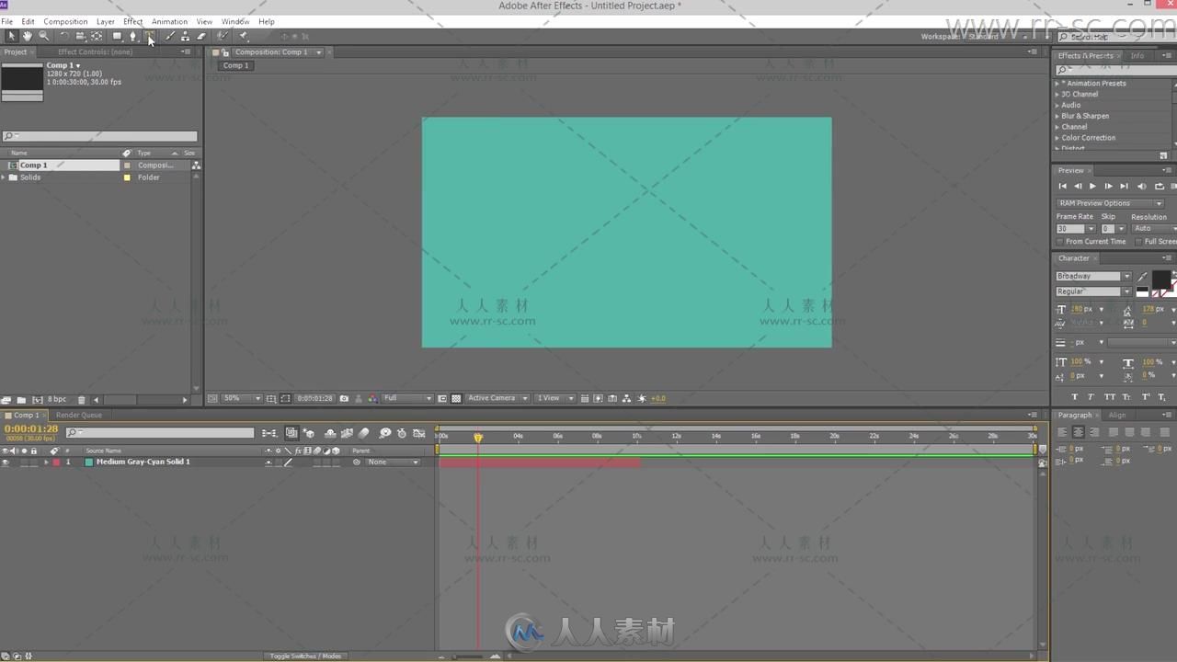Jump to last frame in Preview panel
1177x662 pixels.
(x=1124, y=187)
